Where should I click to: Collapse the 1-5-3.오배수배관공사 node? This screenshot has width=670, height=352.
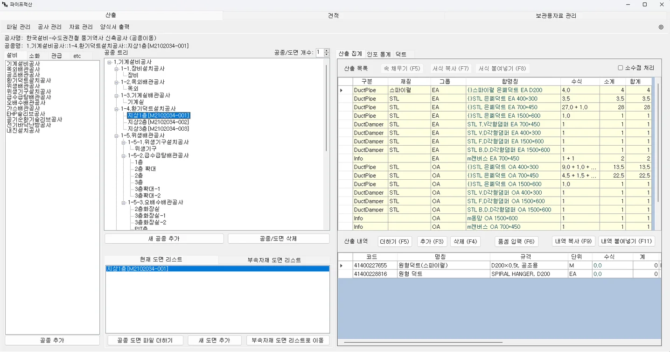(x=124, y=203)
